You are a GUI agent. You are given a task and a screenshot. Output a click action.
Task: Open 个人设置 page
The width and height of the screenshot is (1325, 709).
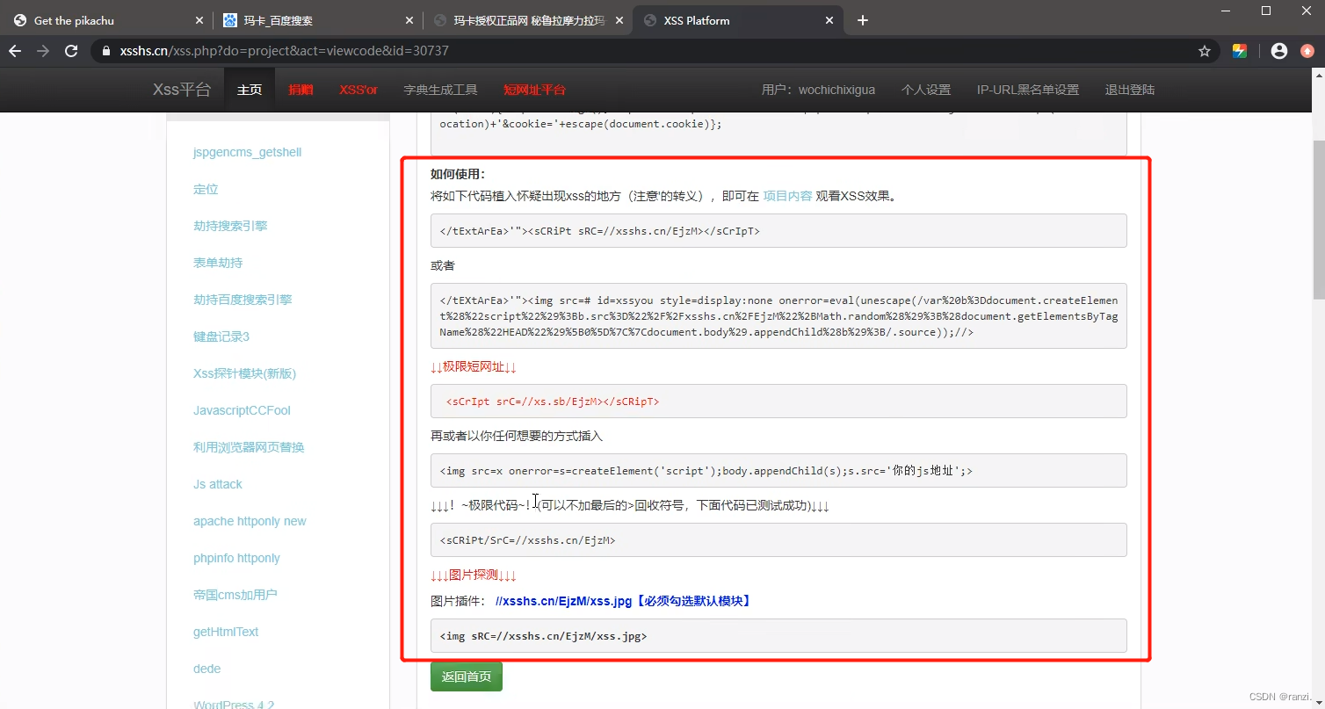[926, 90]
